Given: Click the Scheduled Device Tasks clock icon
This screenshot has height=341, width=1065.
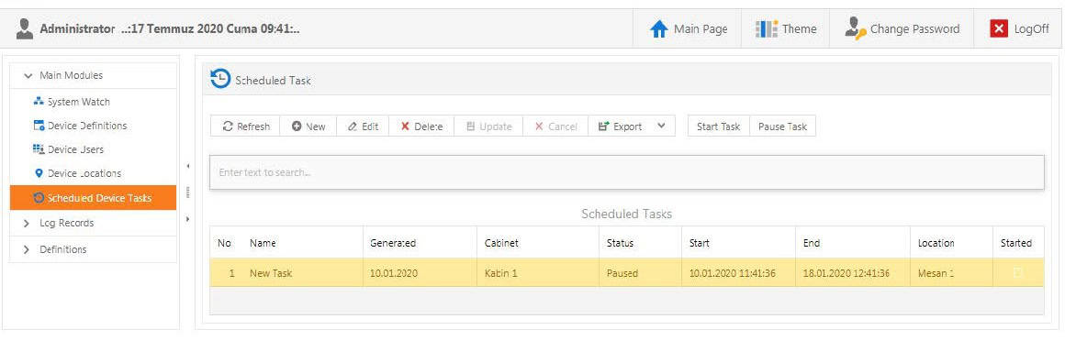Looking at the screenshot, I should 39,198.
